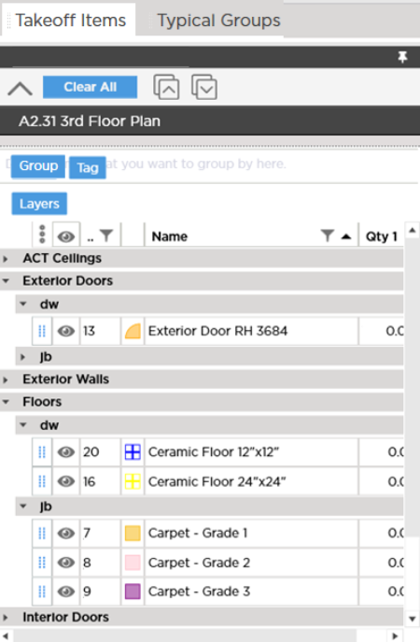Viewport: 420px width, 642px height.
Task: Toggle visibility column header eye icon
Action: pos(66,236)
